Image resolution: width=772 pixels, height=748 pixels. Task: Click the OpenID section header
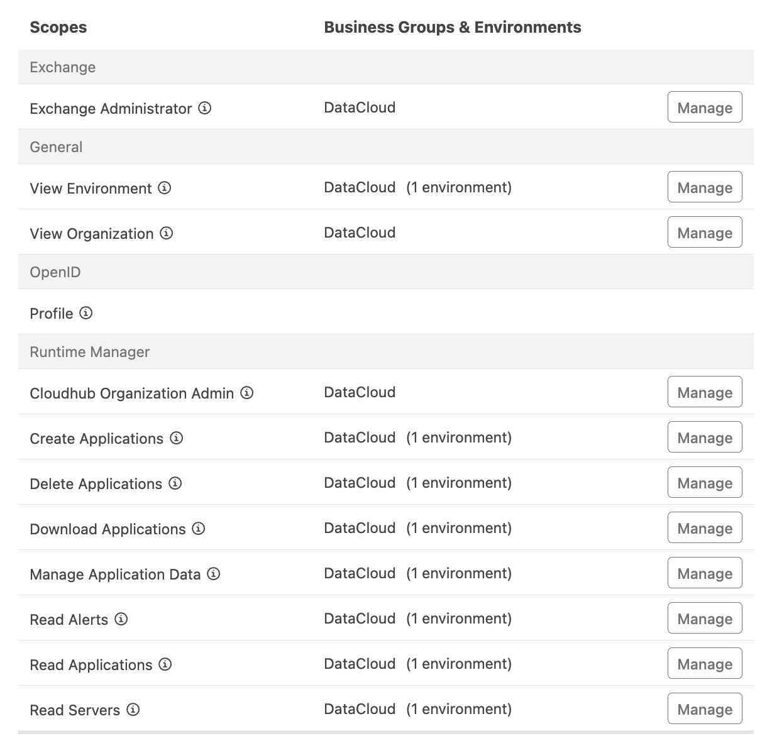click(55, 272)
